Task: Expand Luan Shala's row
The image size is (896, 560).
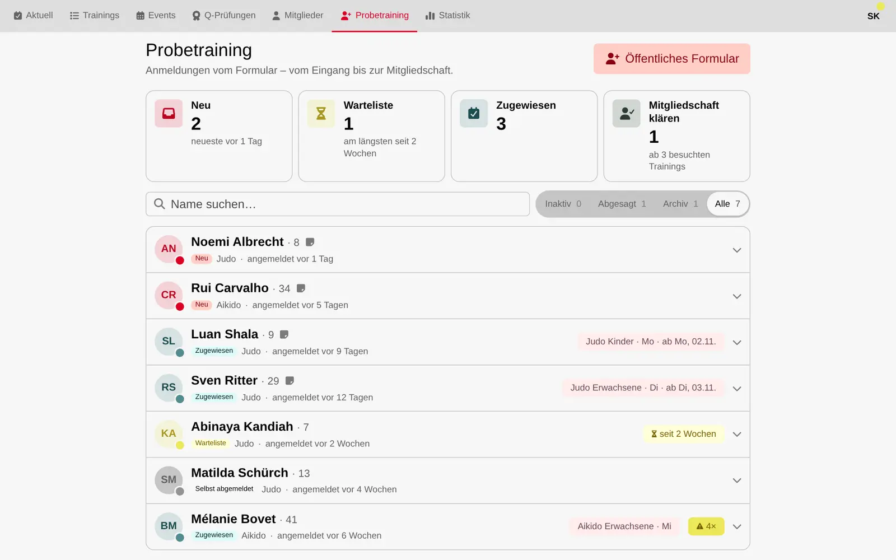Action: [737, 343]
